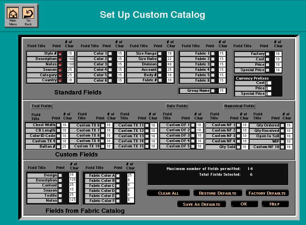306x225 pixels.
Task: Click the Description character count field
Action: point(71,59)
